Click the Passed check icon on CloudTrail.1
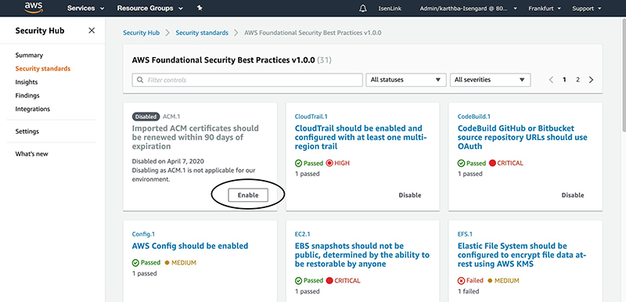 tap(298, 164)
